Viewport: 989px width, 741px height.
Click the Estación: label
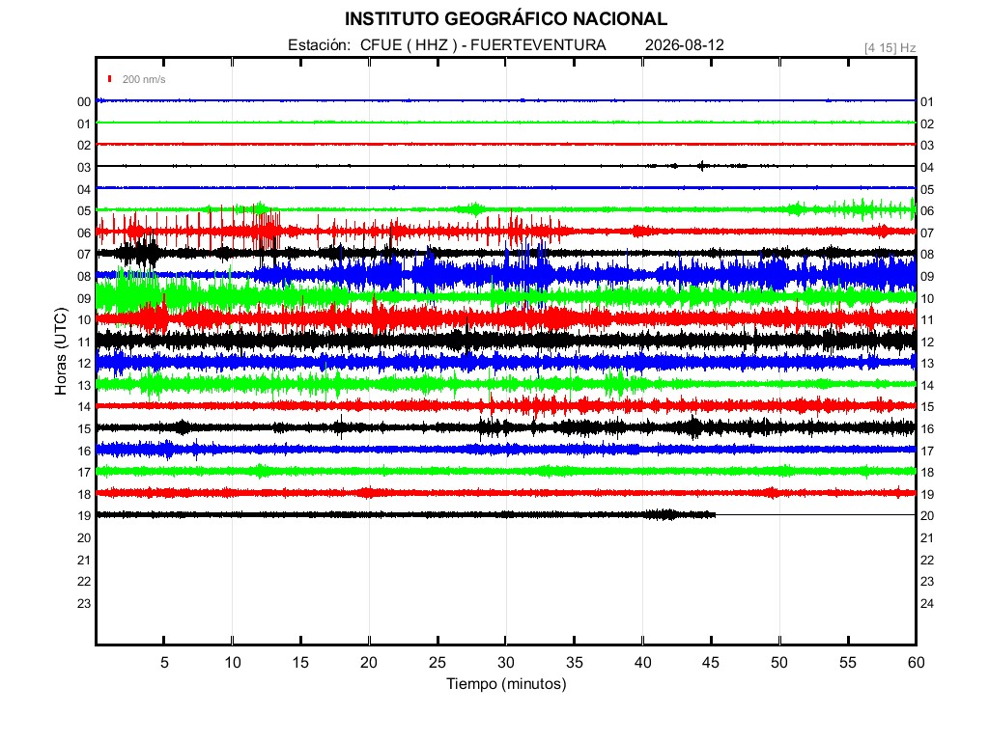(319, 45)
